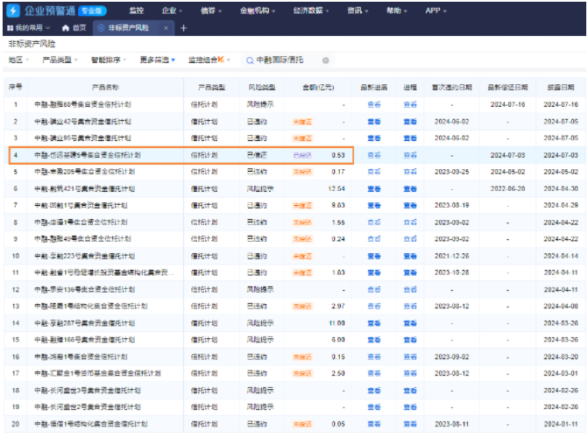Select the 非标资产风险 tab
588x438 pixels.
[x=128, y=28]
